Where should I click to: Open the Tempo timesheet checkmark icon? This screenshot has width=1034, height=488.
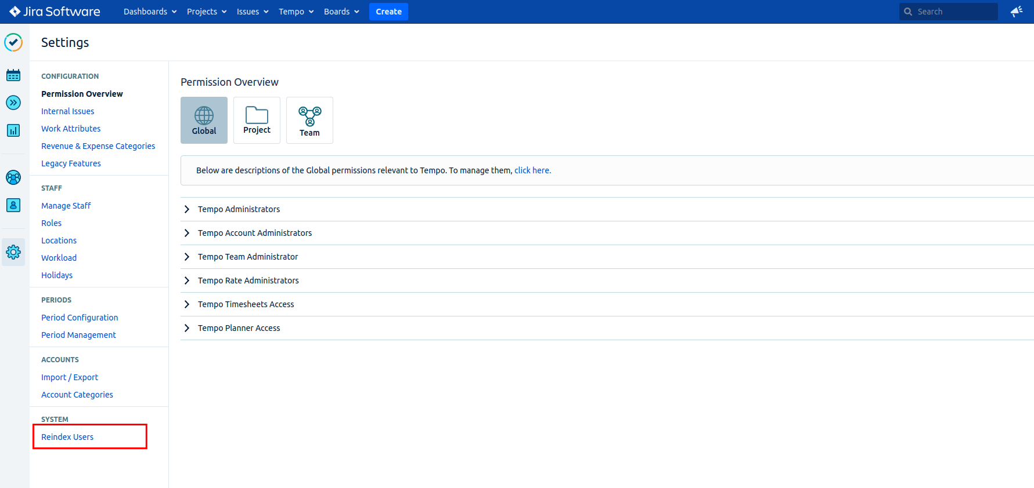[13, 42]
